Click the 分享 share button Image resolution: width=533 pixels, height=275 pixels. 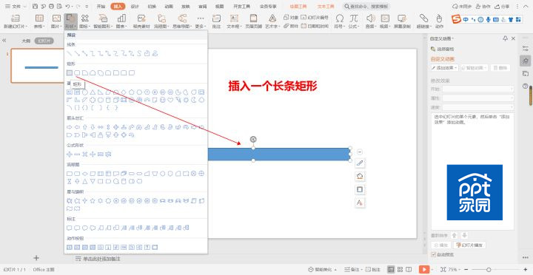click(x=502, y=6)
